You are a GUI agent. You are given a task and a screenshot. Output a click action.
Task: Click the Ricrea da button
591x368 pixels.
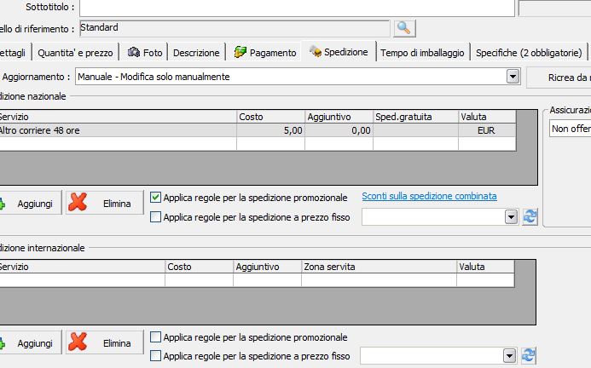559,78
